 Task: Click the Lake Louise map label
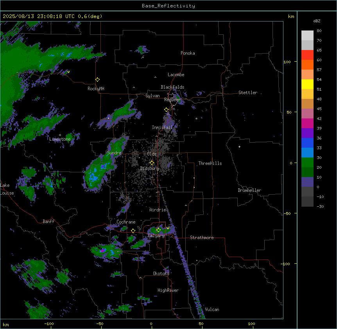6,189
